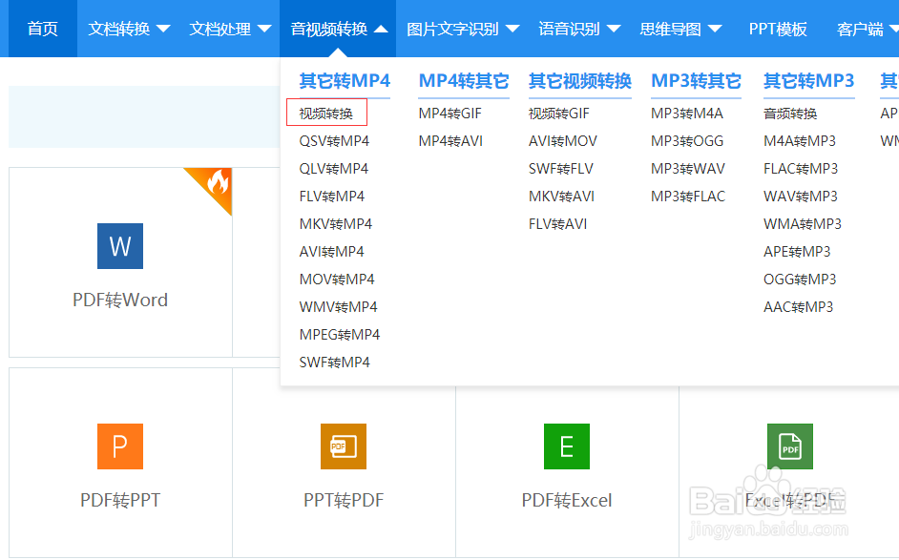Open the green E icon for PDF转Excel
The width and height of the screenshot is (899, 560).
[567, 446]
